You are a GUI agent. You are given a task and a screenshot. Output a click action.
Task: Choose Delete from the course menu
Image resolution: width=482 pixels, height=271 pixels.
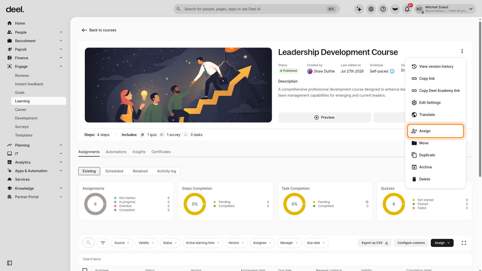(x=435, y=179)
